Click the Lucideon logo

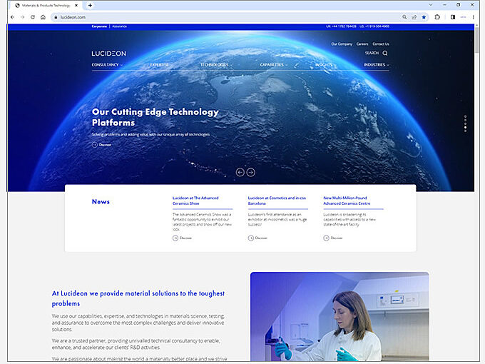pyautogui.click(x=109, y=54)
